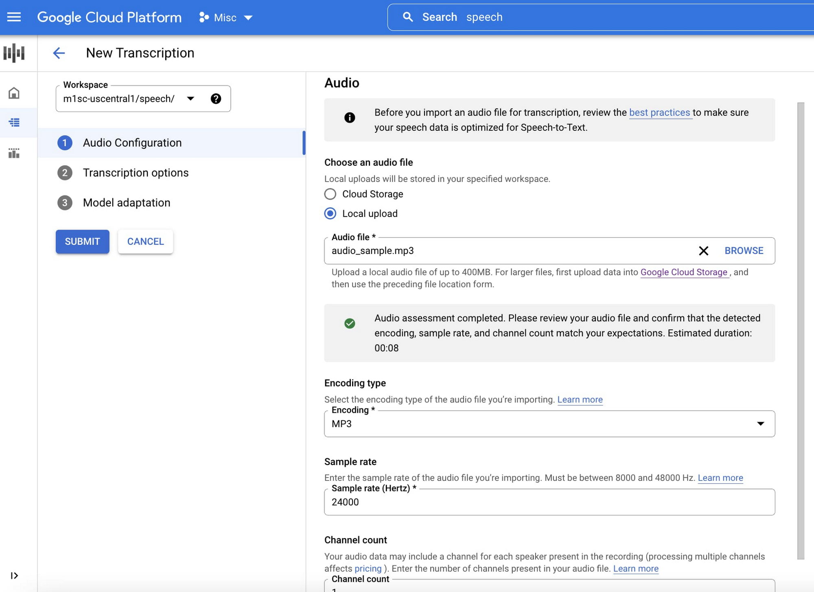
Task: Open the Transcription options step 2
Action: (x=135, y=172)
